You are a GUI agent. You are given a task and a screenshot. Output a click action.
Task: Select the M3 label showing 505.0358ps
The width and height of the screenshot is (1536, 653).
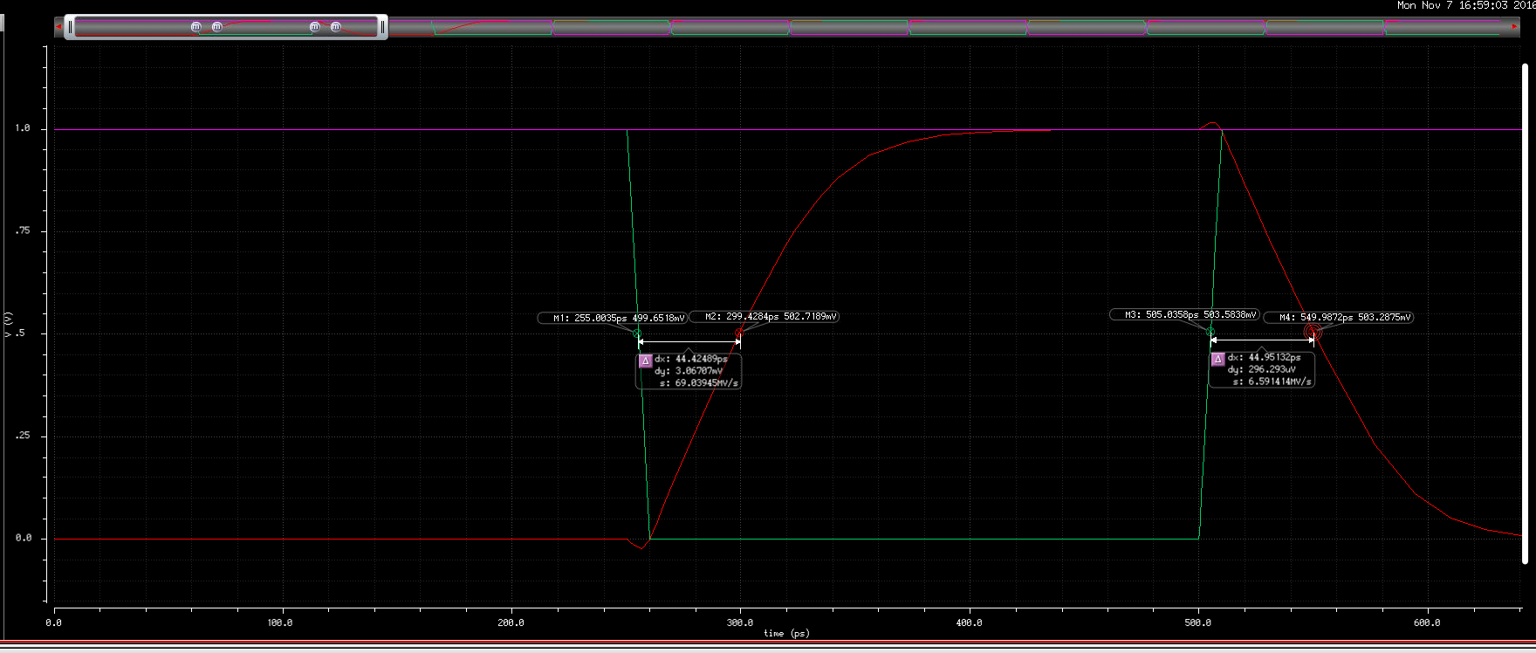tap(1184, 314)
